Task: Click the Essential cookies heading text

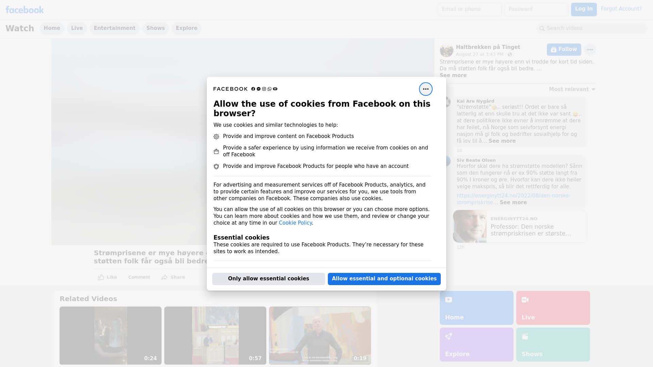Action: (x=241, y=238)
